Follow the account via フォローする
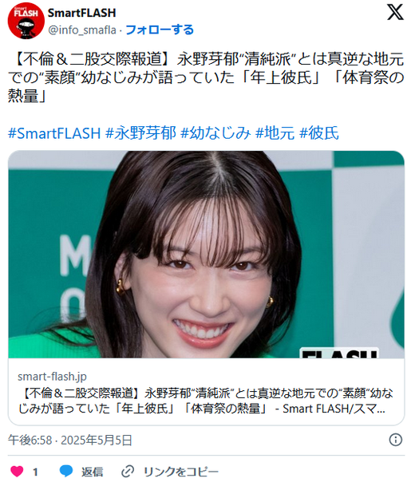The image size is (415, 482). coord(160,30)
